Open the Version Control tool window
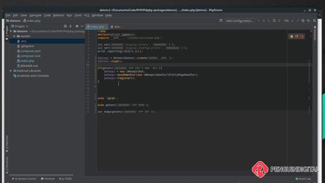 point(24,178)
